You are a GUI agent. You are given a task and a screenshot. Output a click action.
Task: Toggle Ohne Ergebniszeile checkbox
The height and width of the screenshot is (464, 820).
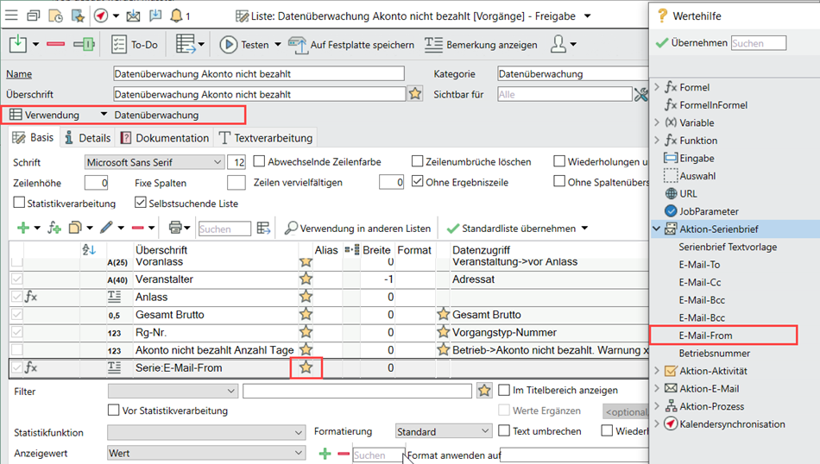pos(418,182)
